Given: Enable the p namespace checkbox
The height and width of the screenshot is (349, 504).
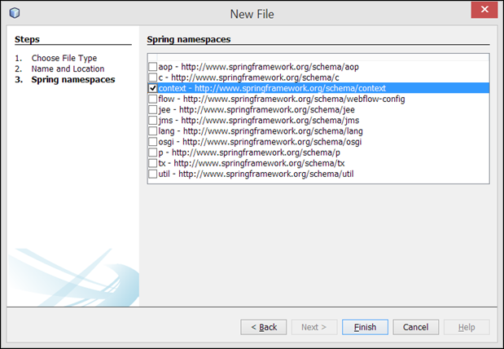Looking at the screenshot, I should pyautogui.click(x=153, y=152).
